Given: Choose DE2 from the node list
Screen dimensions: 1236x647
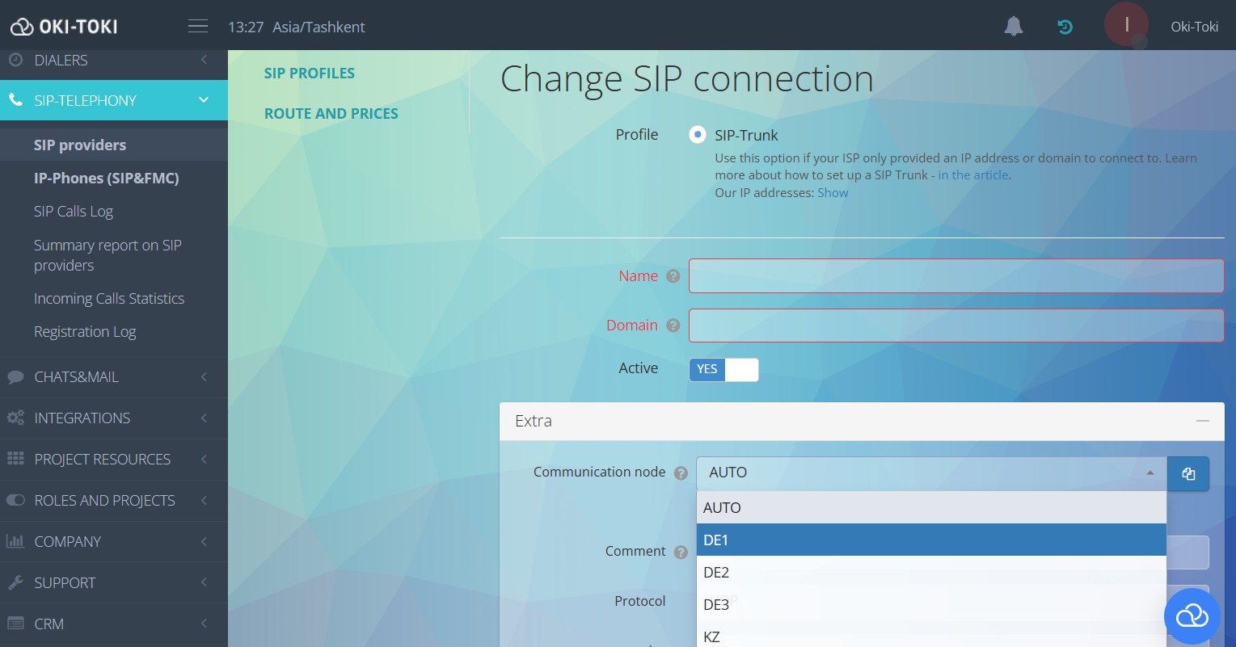Looking at the screenshot, I should click(x=931, y=572).
